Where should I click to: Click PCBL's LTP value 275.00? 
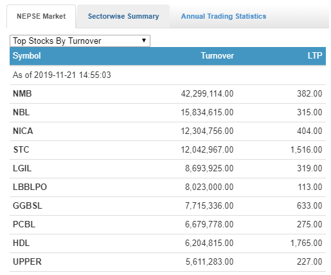(309, 225)
